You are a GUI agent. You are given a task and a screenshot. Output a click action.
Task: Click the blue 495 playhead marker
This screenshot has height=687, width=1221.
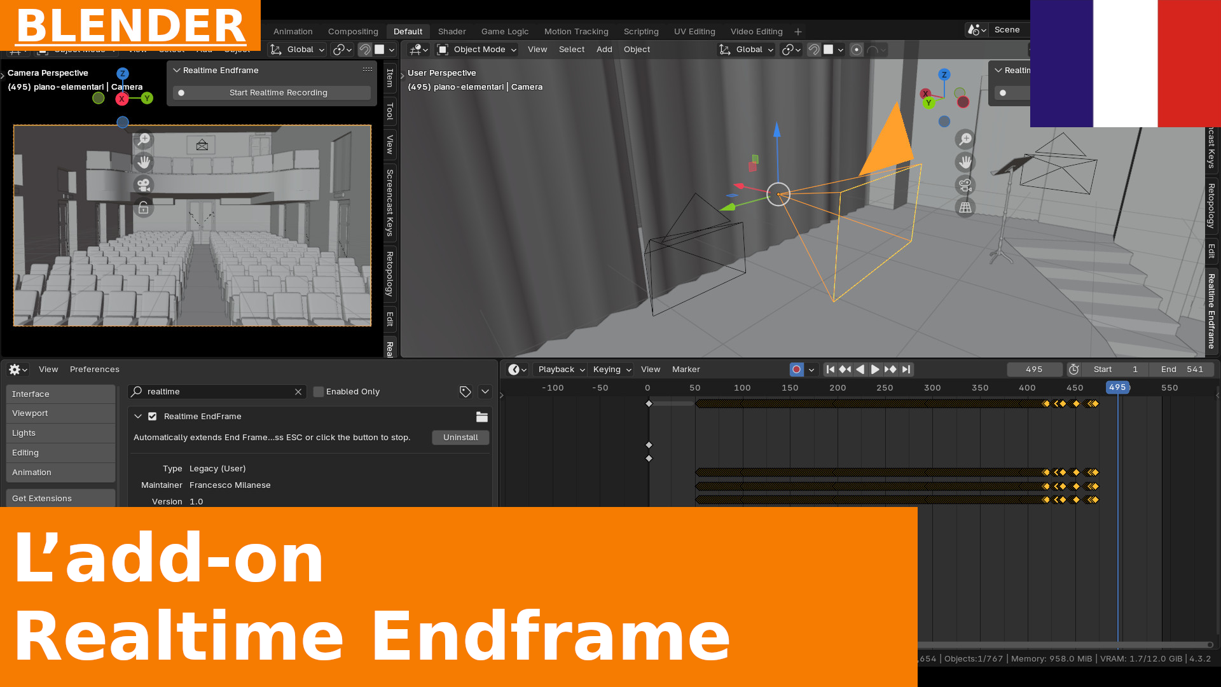point(1117,387)
